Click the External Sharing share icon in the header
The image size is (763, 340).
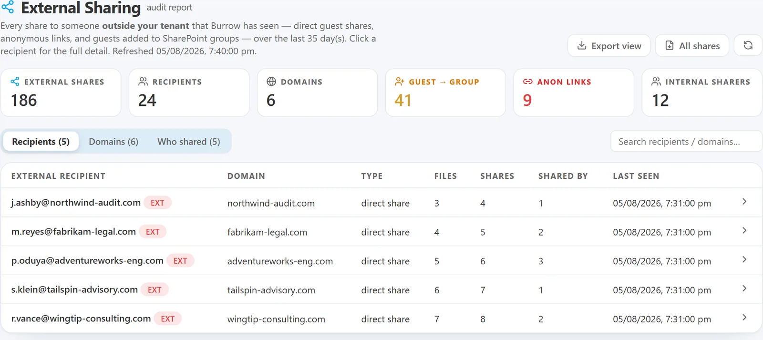point(8,7)
